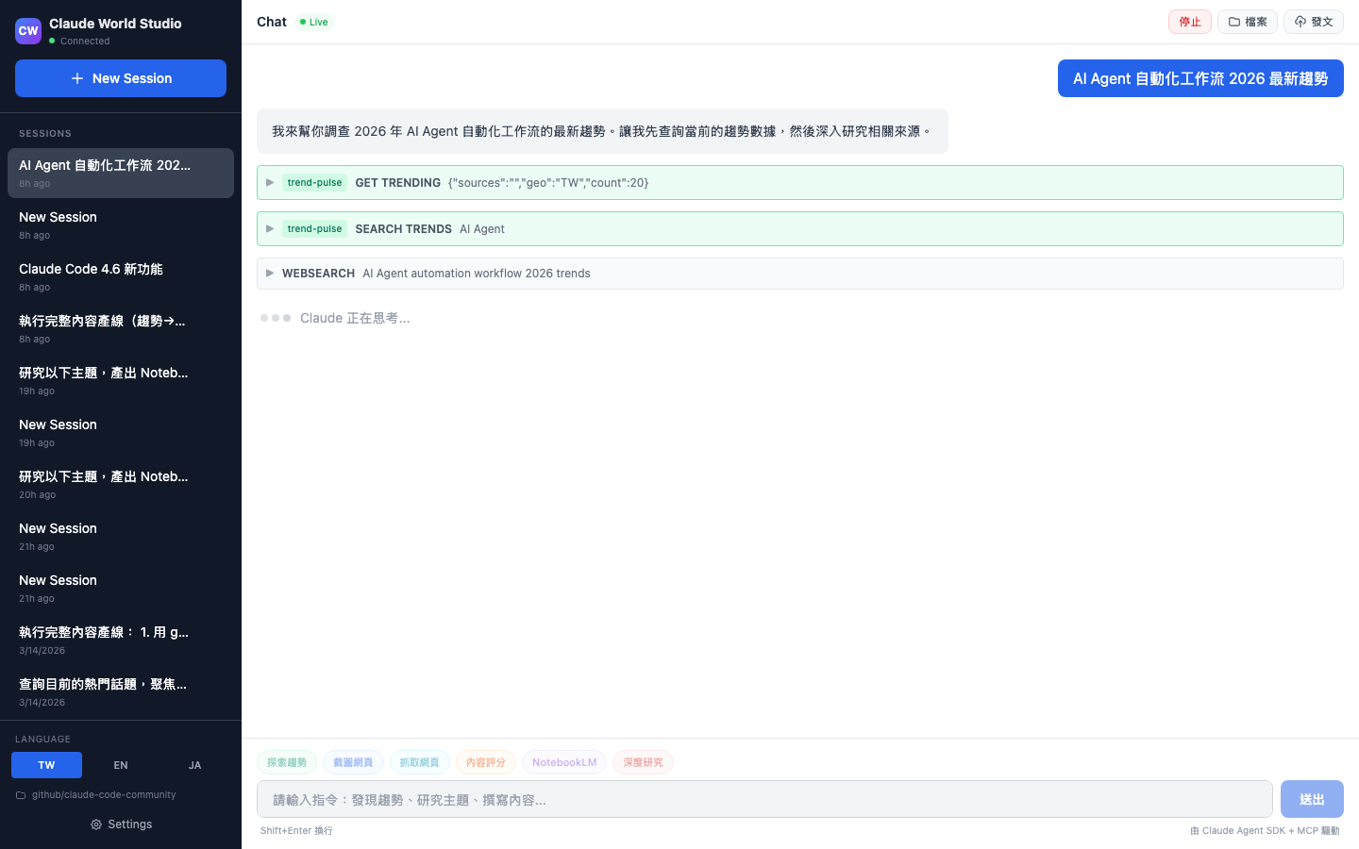Click the upload cloud icon in 發文 button
Screen dimensions: 1359x849
click(1300, 22)
